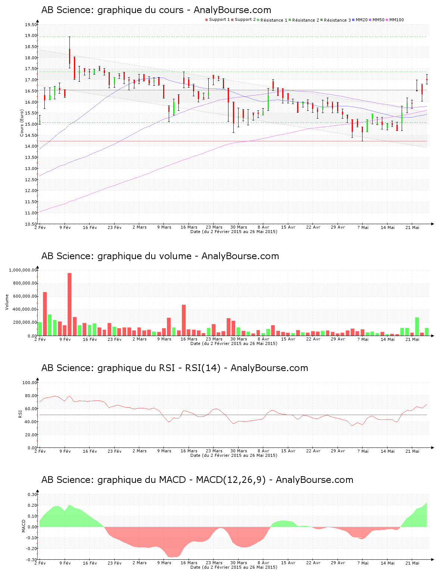Click the Support 1 red legend swatch
Screen dimensions: 448x578
point(206,20)
